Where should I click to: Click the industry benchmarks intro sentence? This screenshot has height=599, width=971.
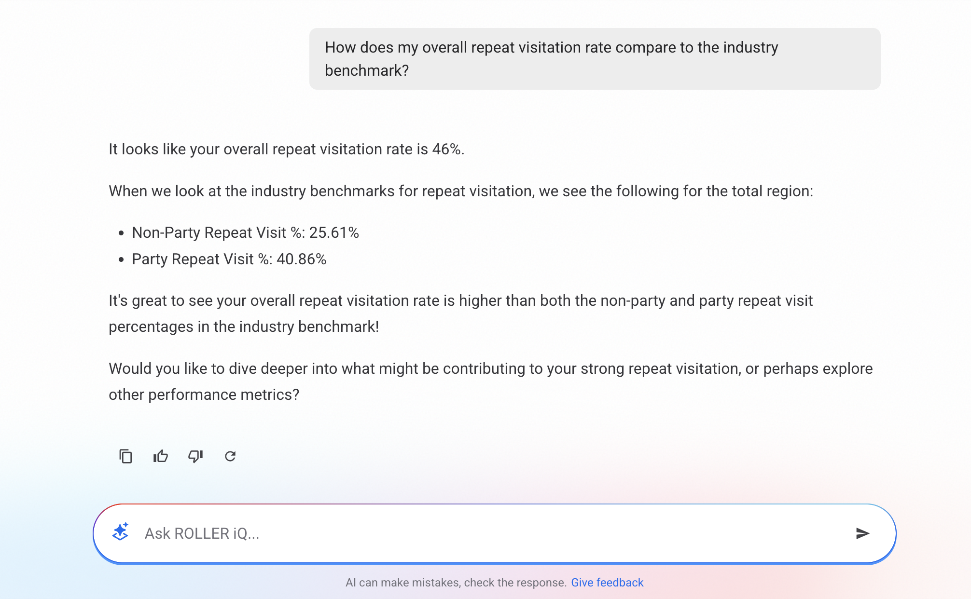[460, 191]
